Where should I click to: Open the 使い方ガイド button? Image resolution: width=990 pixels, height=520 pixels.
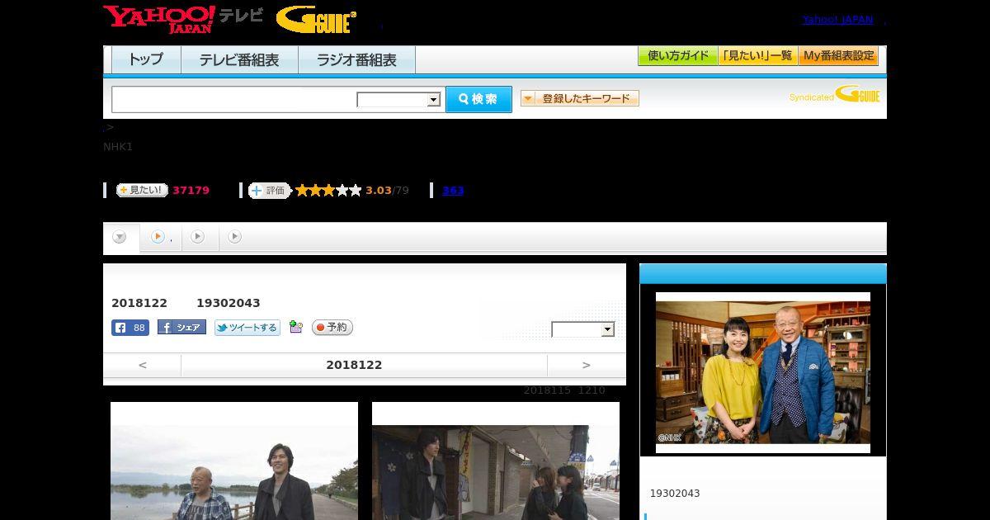coord(677,56)
